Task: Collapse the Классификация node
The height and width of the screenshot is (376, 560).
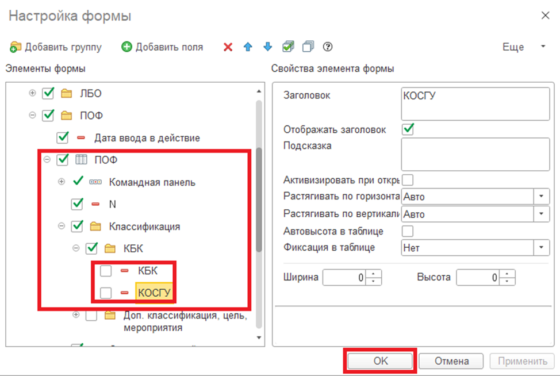Action: 62,226
